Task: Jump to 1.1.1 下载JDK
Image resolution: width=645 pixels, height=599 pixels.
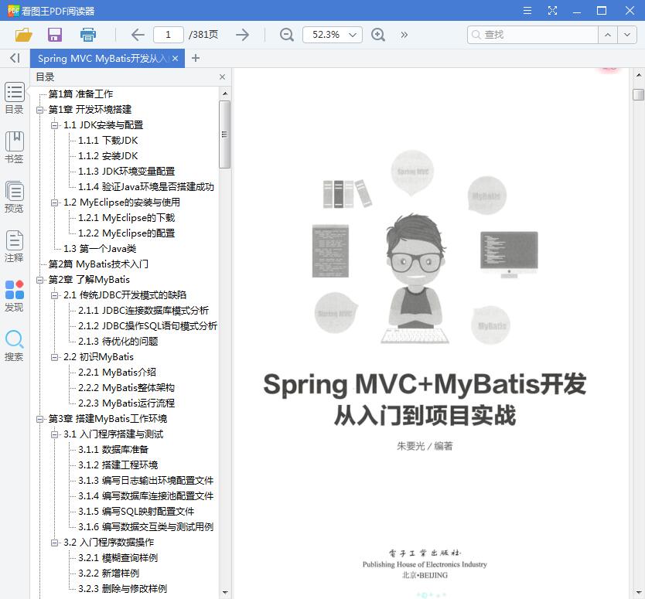Action: pos(108,141)
